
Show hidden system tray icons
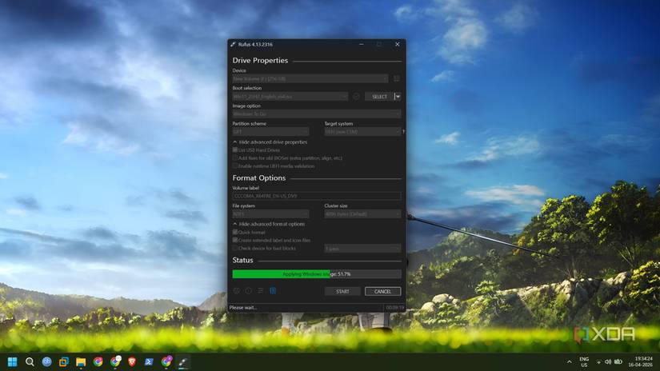[x=569, y=361]
